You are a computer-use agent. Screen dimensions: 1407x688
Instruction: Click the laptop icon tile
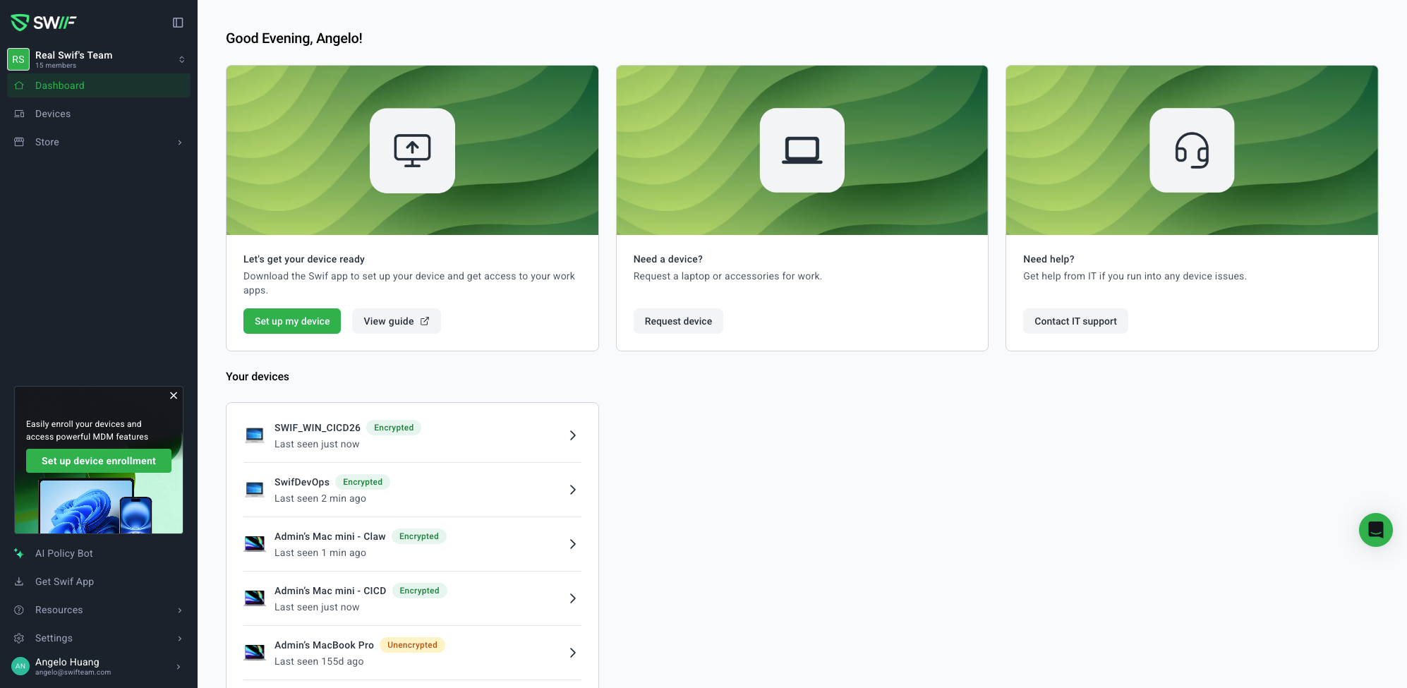click(802, 150)
